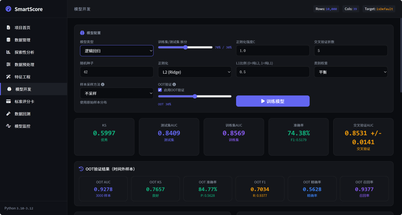Click the 准确率 value 74.38%

coord(298,133)
